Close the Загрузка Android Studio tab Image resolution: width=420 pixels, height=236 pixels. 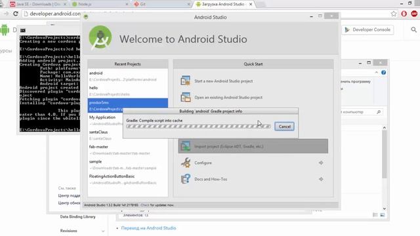pyautogui.click(x=251, y=5)
